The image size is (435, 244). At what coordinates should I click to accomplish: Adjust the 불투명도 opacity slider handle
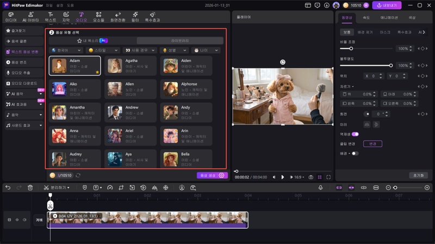click(391, 66)
